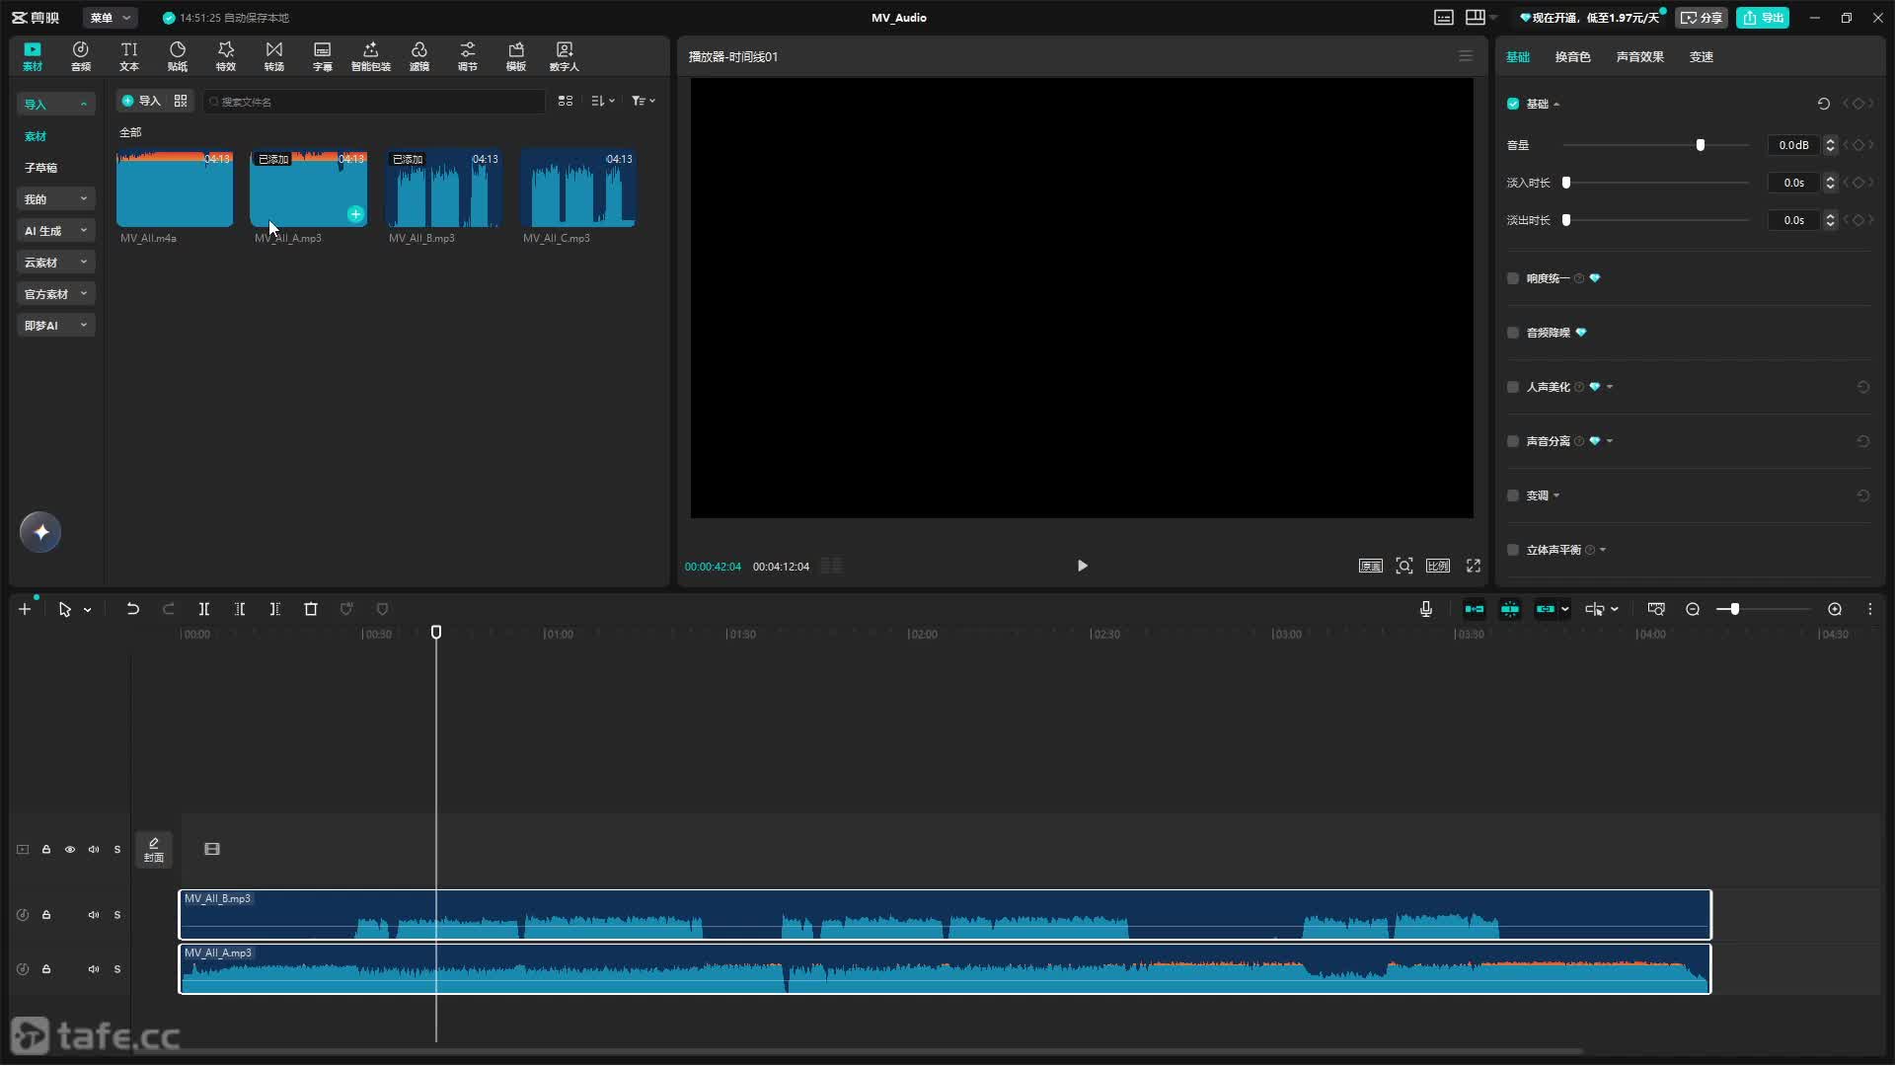The height and width of the screenshot is (1066, 1895).
Task: Expand the 官方素材 sidebar section
Action: (55, 294)
